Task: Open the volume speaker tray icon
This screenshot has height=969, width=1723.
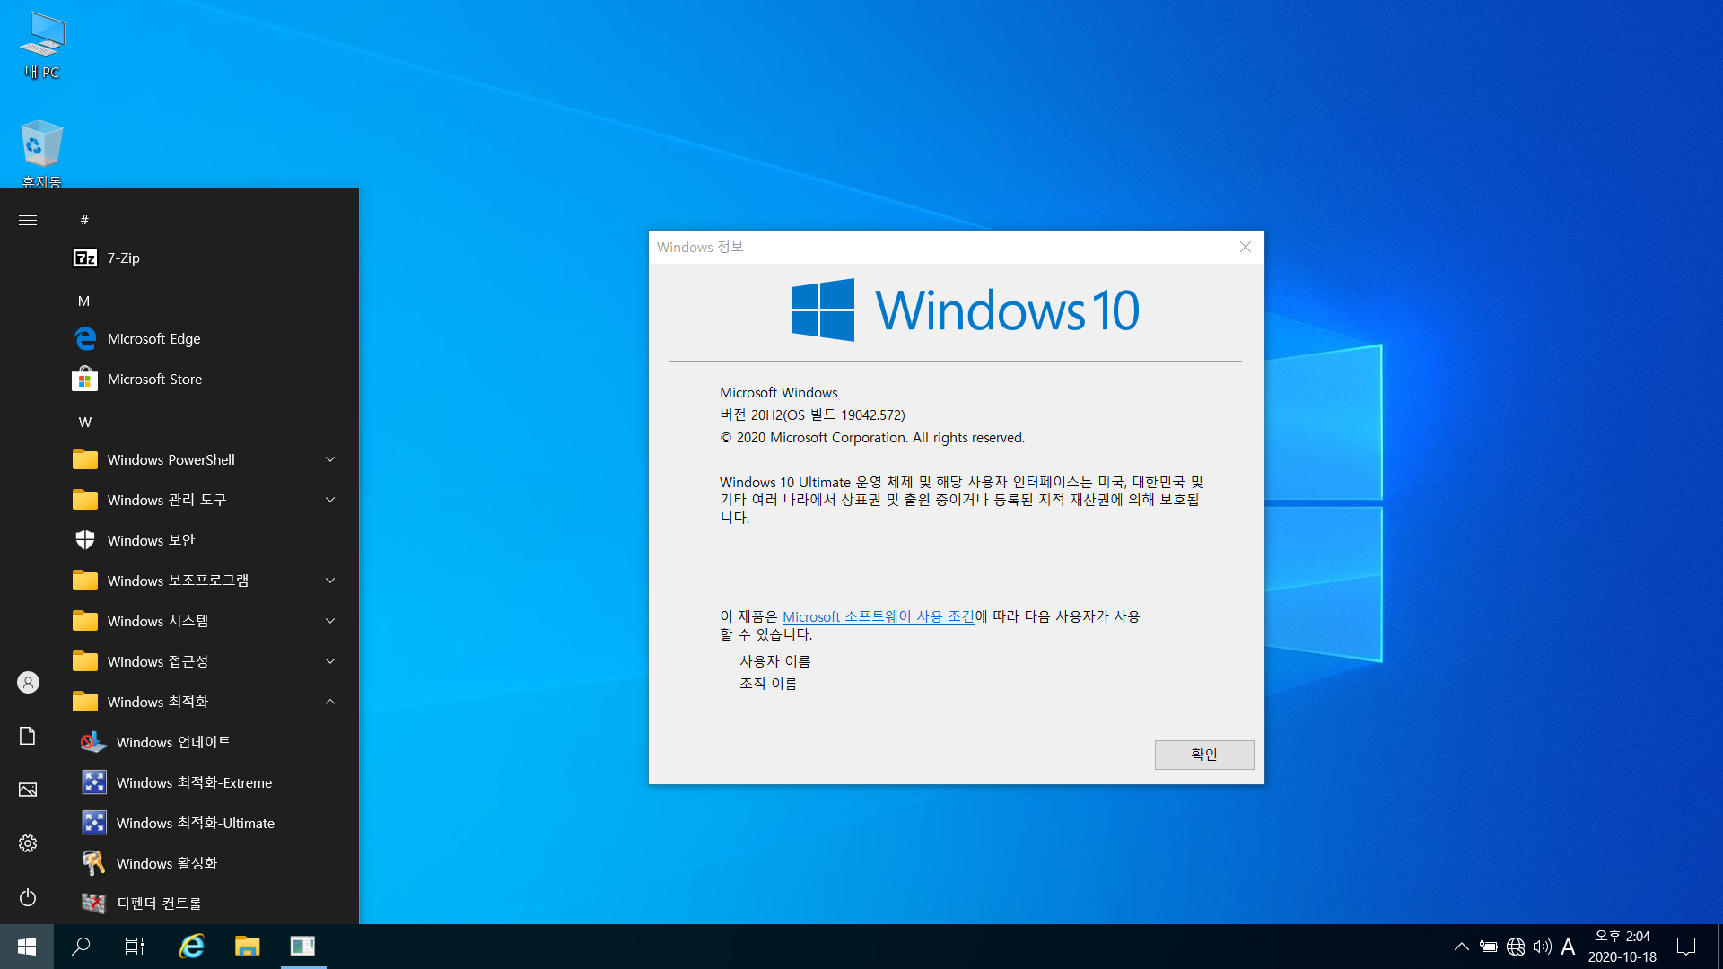Action: click(1542, 947)
